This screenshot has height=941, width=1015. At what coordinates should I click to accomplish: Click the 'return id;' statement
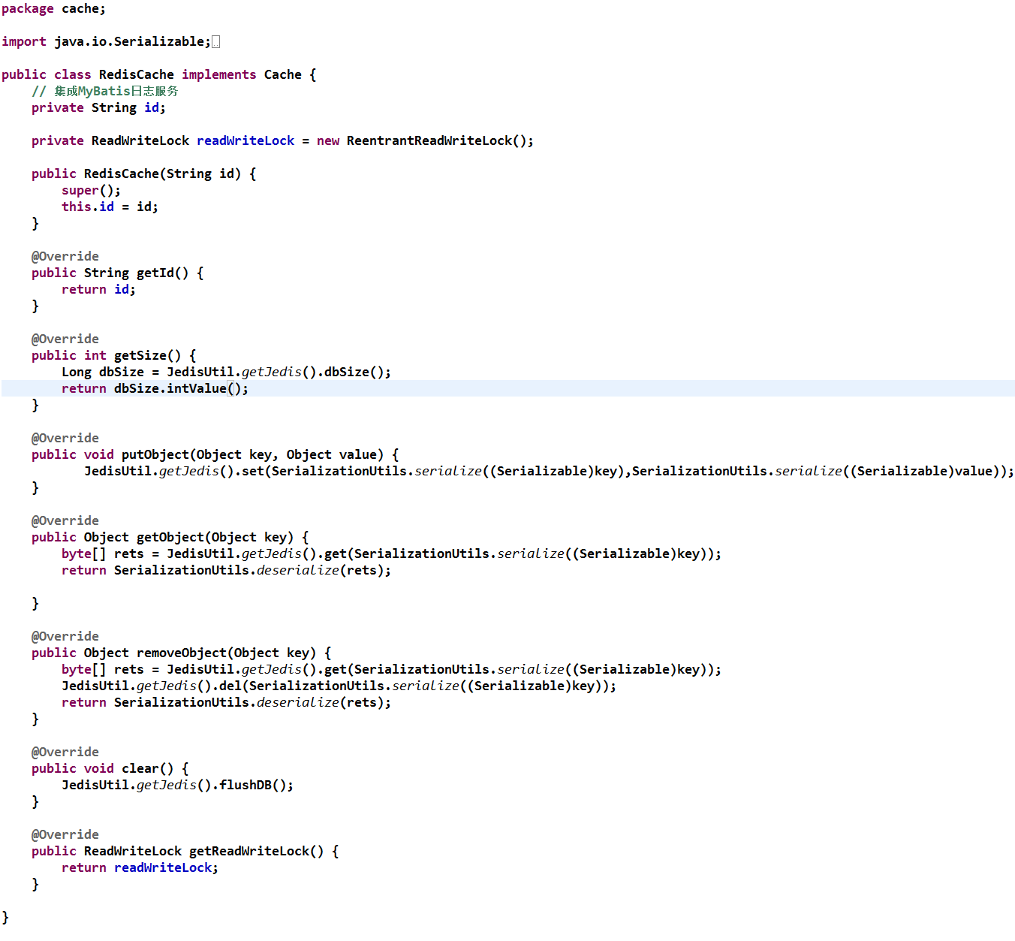(98, 290)
